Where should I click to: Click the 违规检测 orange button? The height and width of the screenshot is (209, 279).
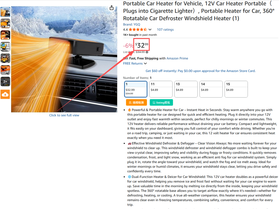click(136, 102)
